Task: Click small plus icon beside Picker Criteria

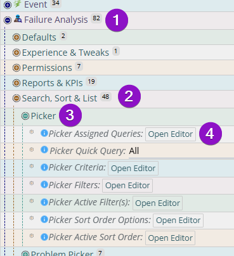Action: pyautogui.click(x=32, y=166)
